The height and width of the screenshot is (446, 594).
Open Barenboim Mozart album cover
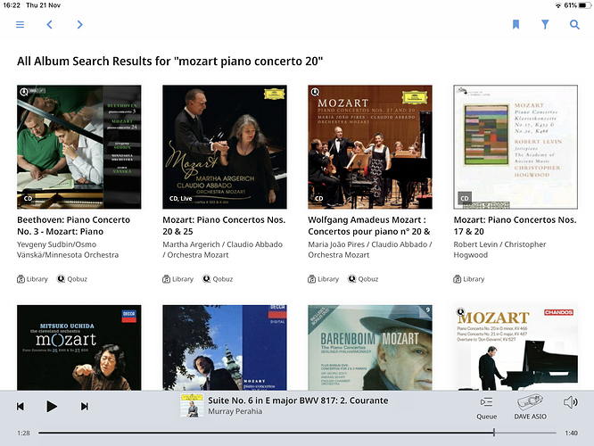pyautogui.click(x=370, y=348)
